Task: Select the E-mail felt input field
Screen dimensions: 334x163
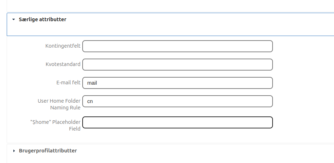Action: (177, 83)
